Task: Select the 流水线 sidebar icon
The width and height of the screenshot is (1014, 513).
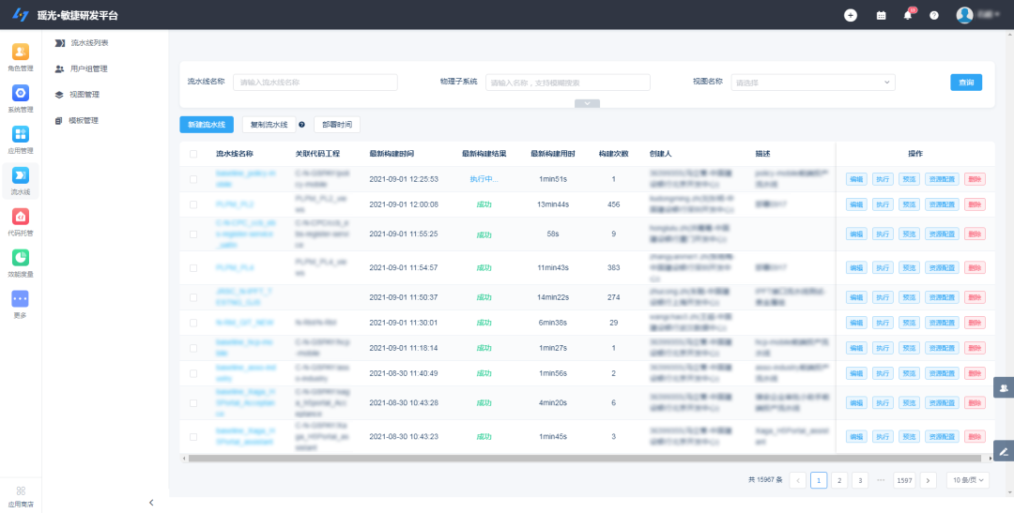Action: pos(20,181)
